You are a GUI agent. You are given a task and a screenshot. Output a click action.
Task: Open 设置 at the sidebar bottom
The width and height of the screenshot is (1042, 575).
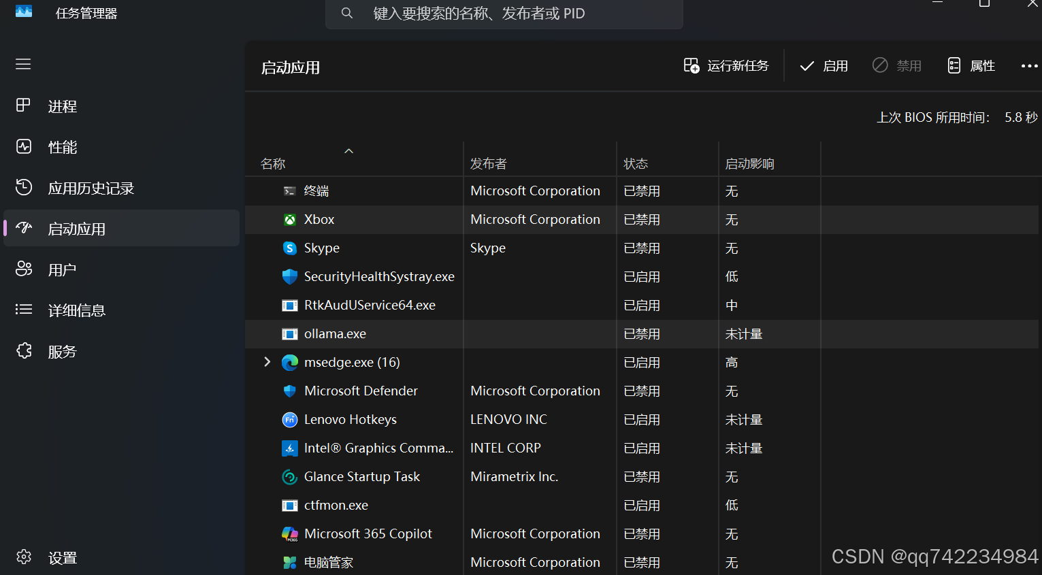[x=122, y=558]
